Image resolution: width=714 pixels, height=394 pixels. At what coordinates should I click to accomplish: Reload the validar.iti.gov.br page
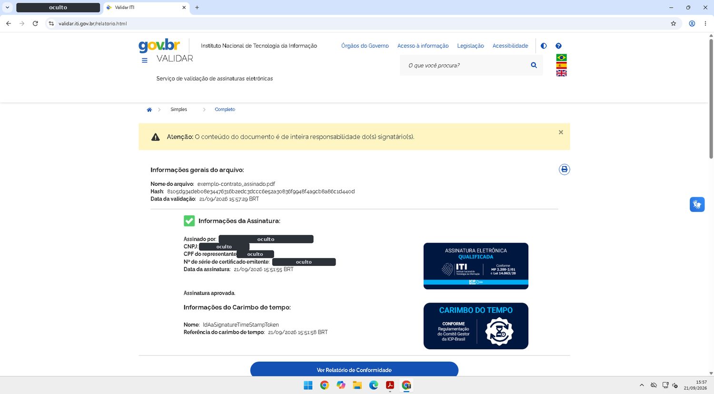(x=35, y=23)
